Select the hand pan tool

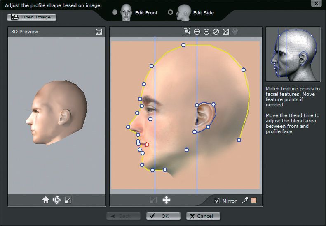point(235,32)
